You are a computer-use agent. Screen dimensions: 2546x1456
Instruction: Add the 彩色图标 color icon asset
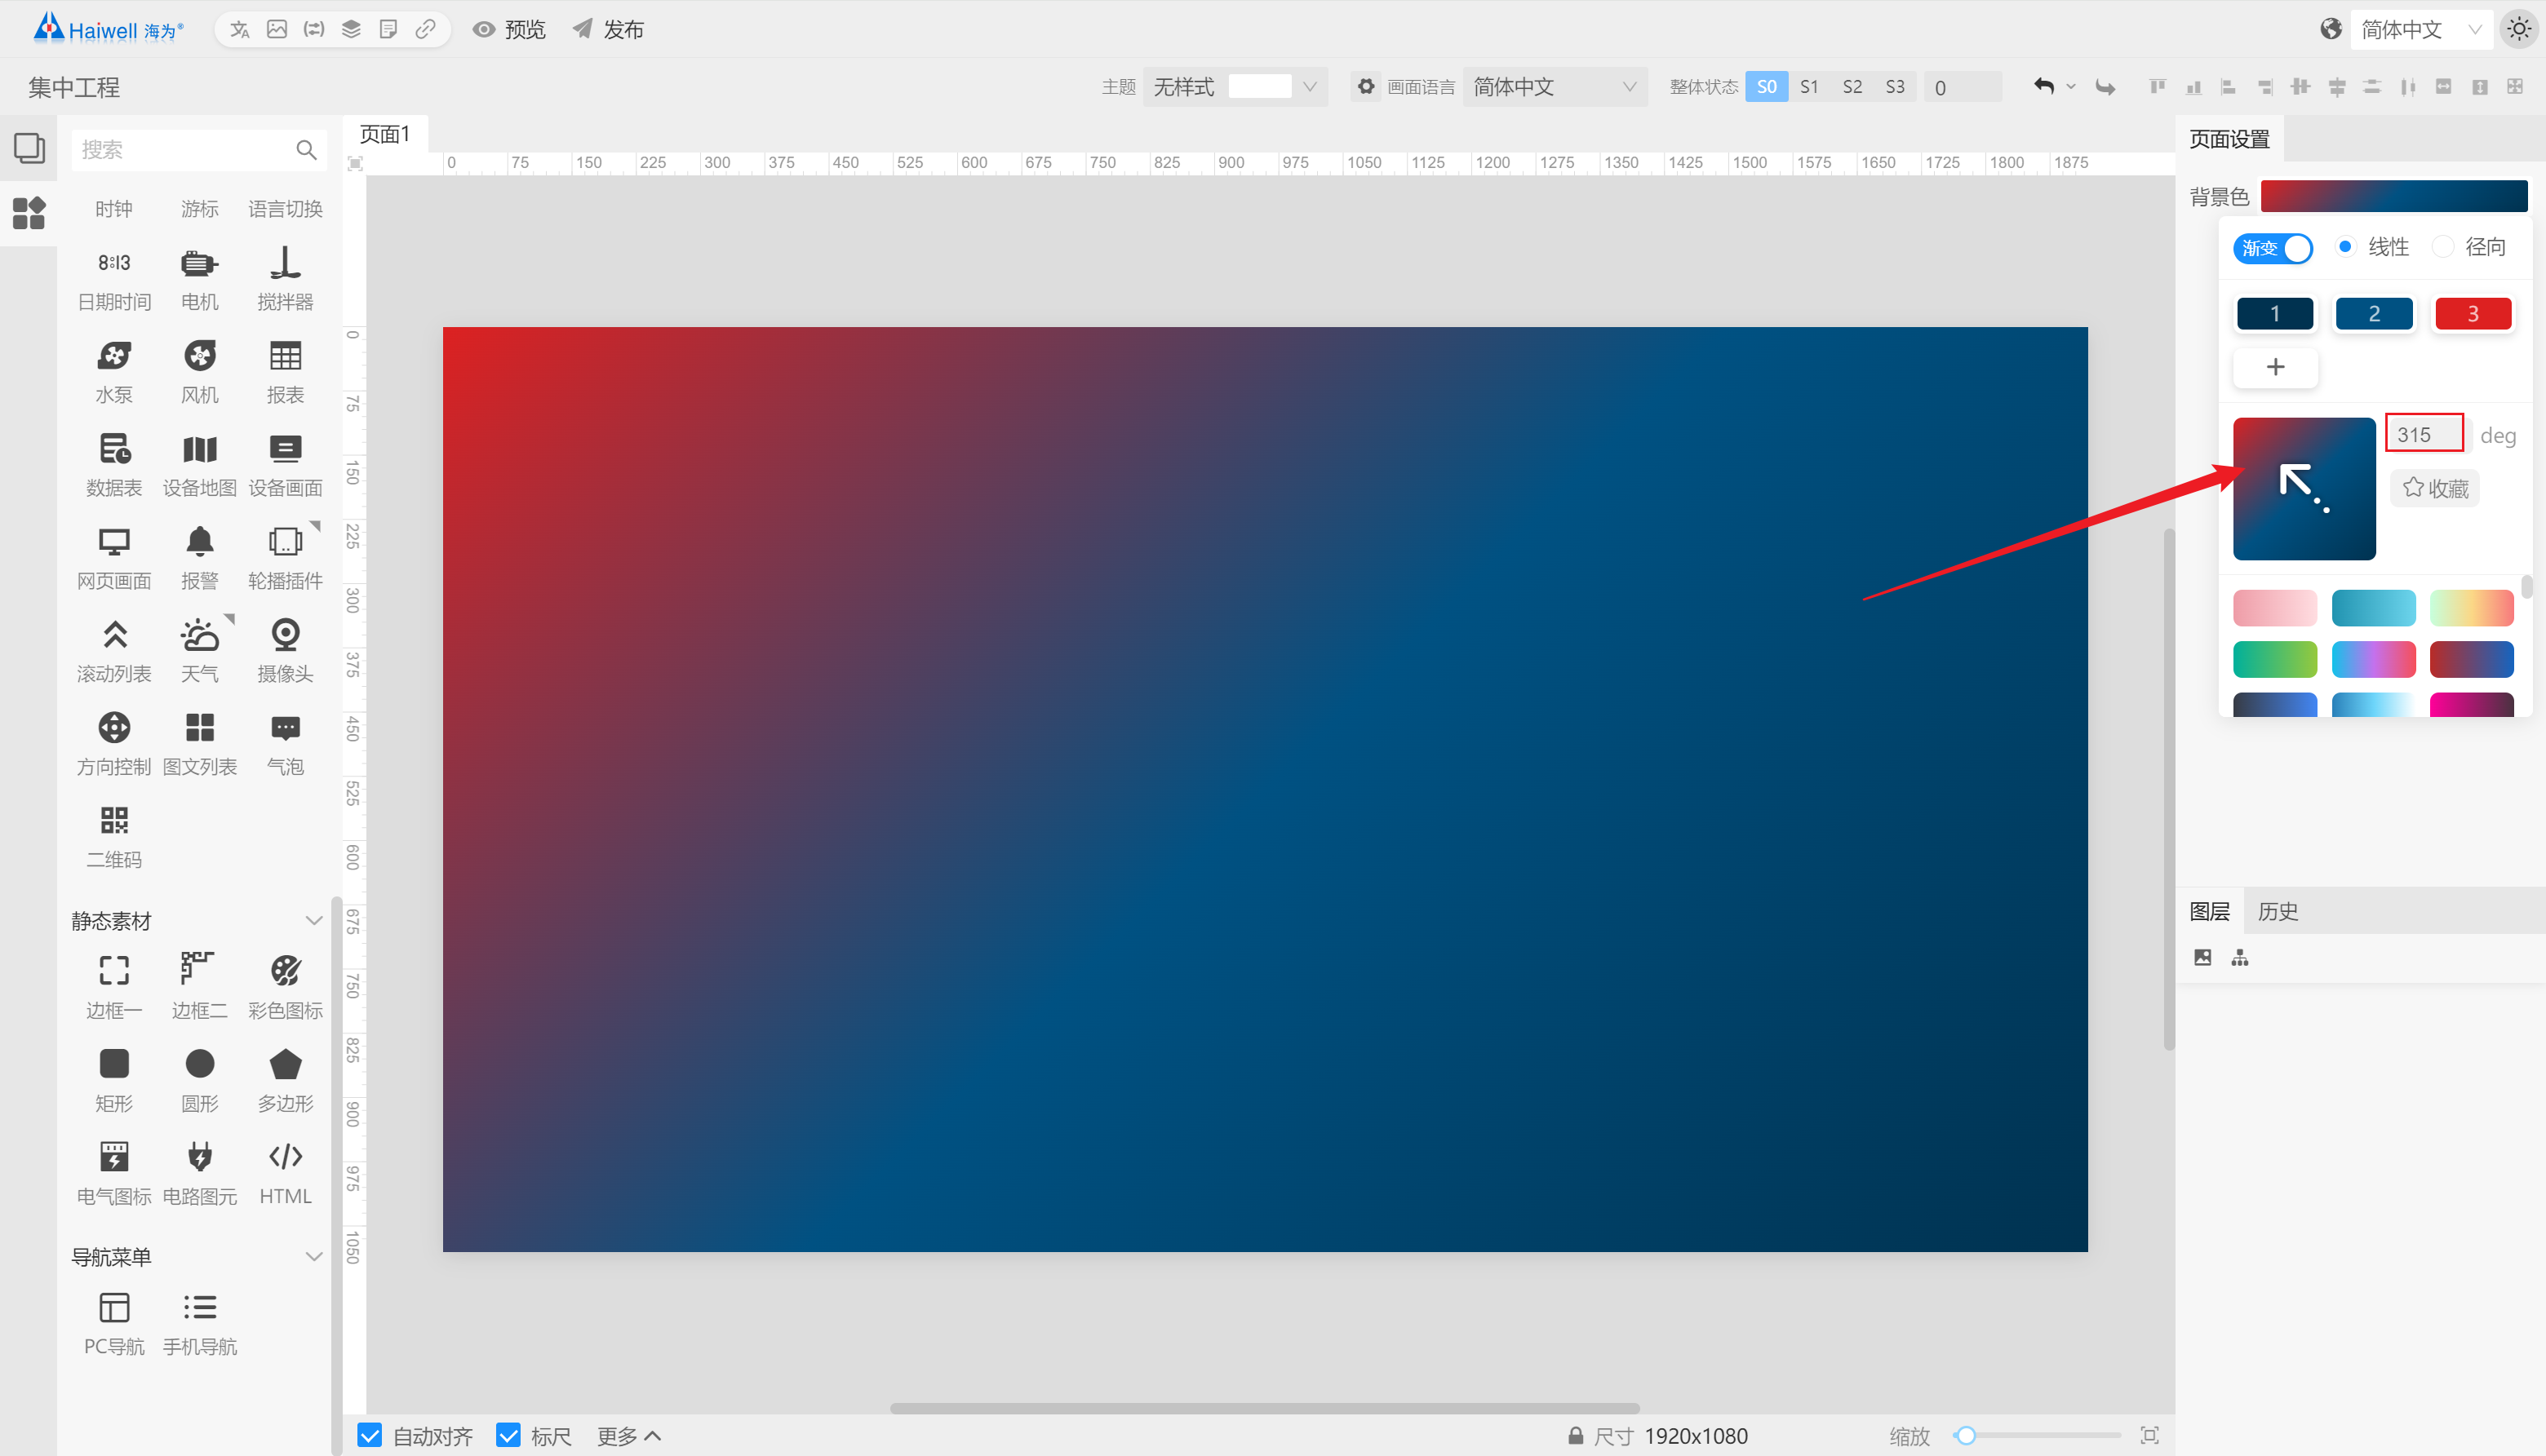(x=285, y=988)
